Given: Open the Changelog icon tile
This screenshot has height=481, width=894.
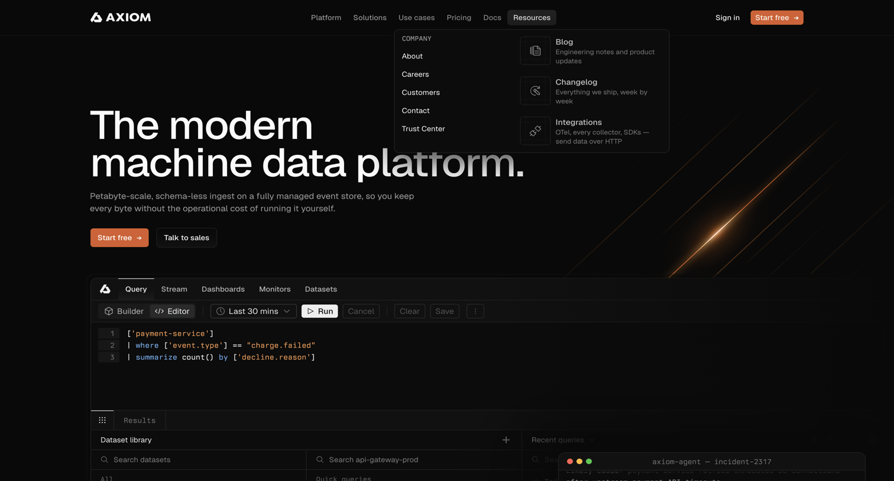Looking at the screenshot, I should point(535,91).
